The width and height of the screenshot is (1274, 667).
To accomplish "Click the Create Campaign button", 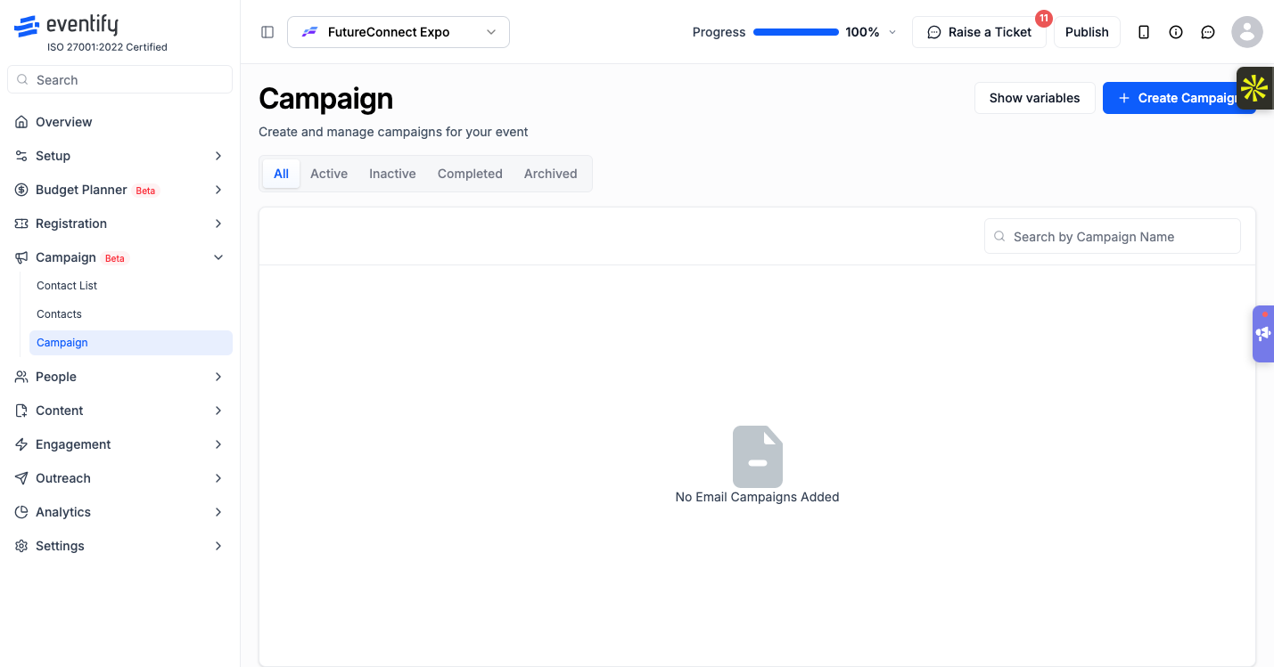I will click(1179, 98).
